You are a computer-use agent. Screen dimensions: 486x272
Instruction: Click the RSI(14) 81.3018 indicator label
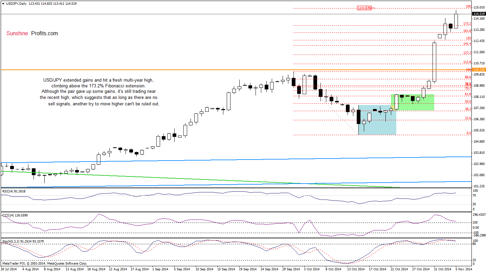pos(14,191)
